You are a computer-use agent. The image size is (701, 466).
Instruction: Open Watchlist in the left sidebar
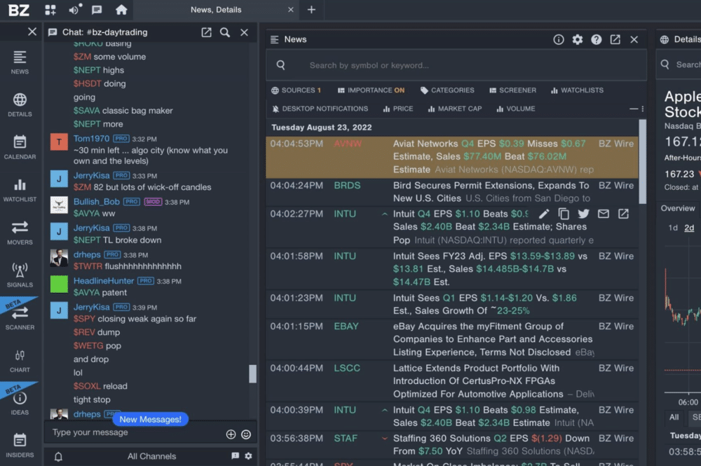click(x=20, y=191)
